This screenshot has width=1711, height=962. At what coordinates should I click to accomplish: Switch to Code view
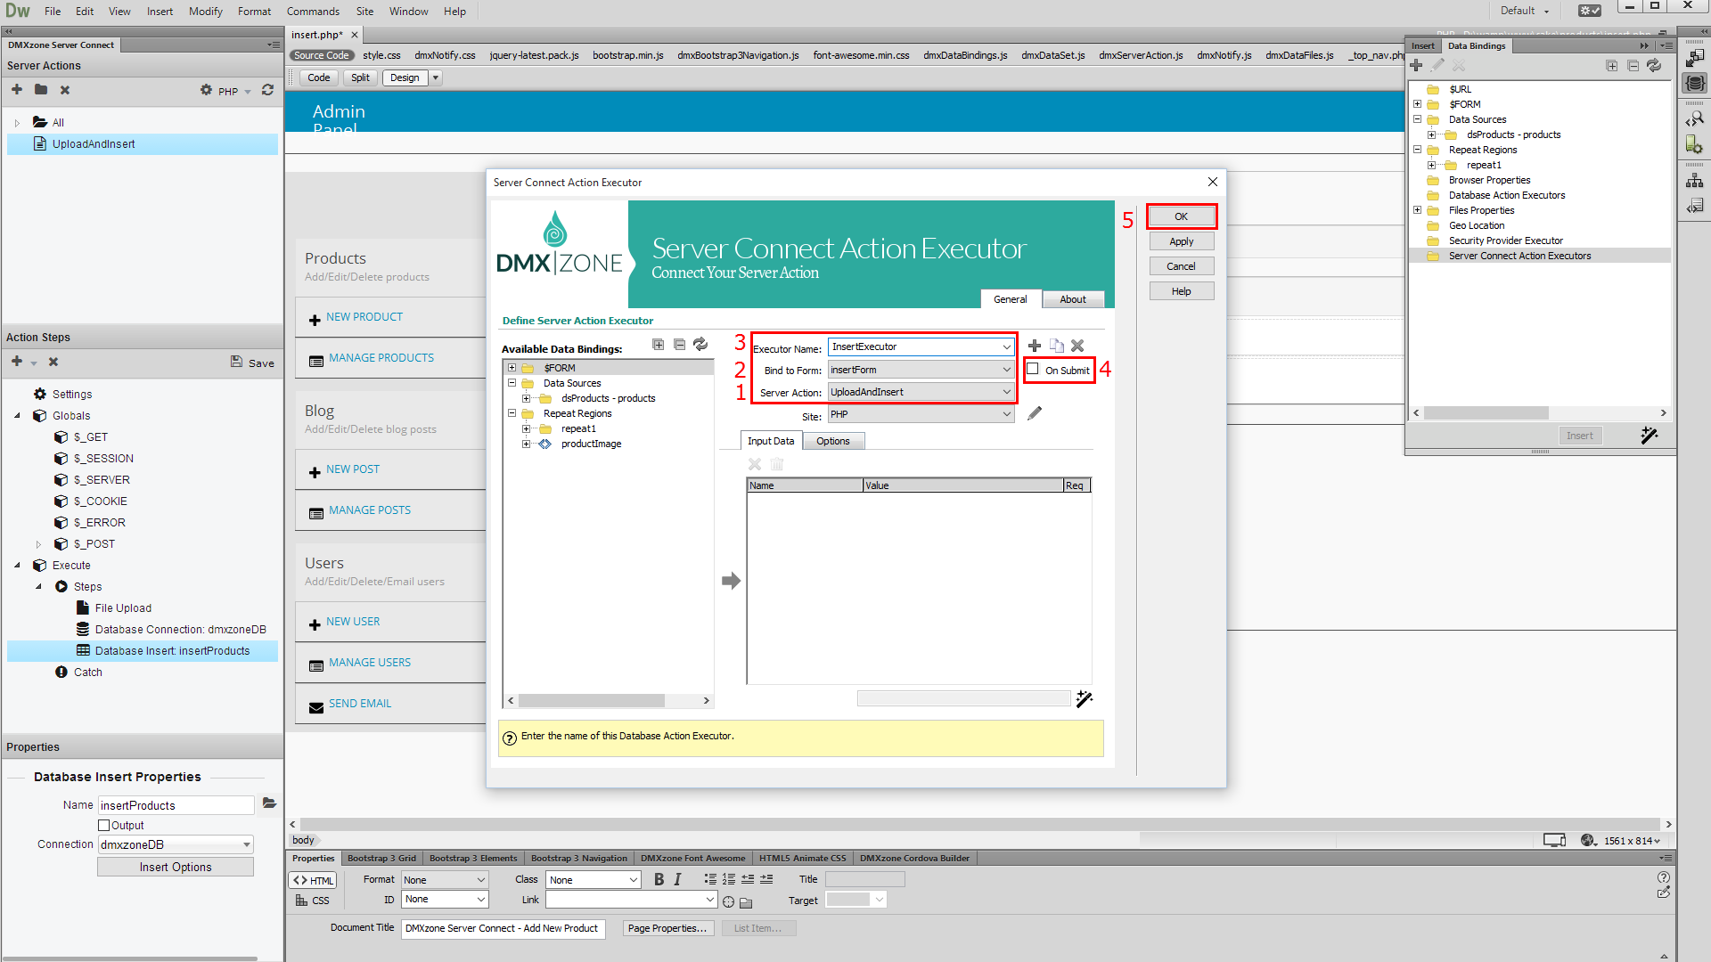click(x=318, y=77)
